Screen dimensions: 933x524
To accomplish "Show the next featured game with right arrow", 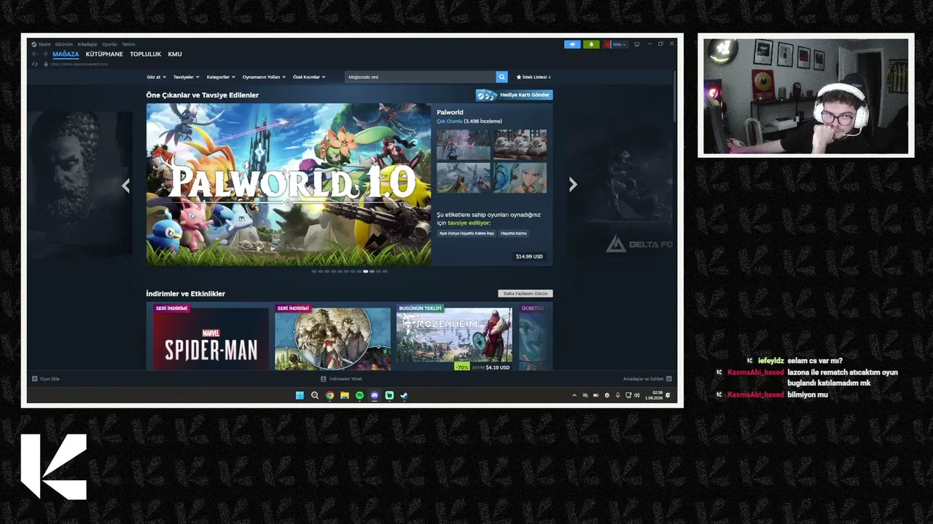I will tap(573, 185).
